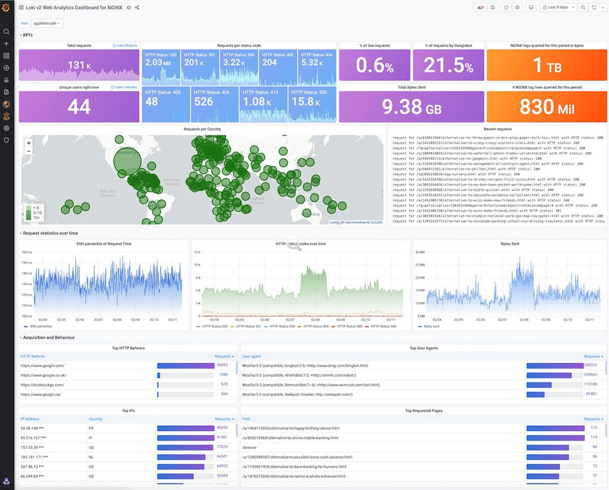This screenshot has height=490, width=609.
Task: Click the Total requests panel title
Action: pos(79,46)
